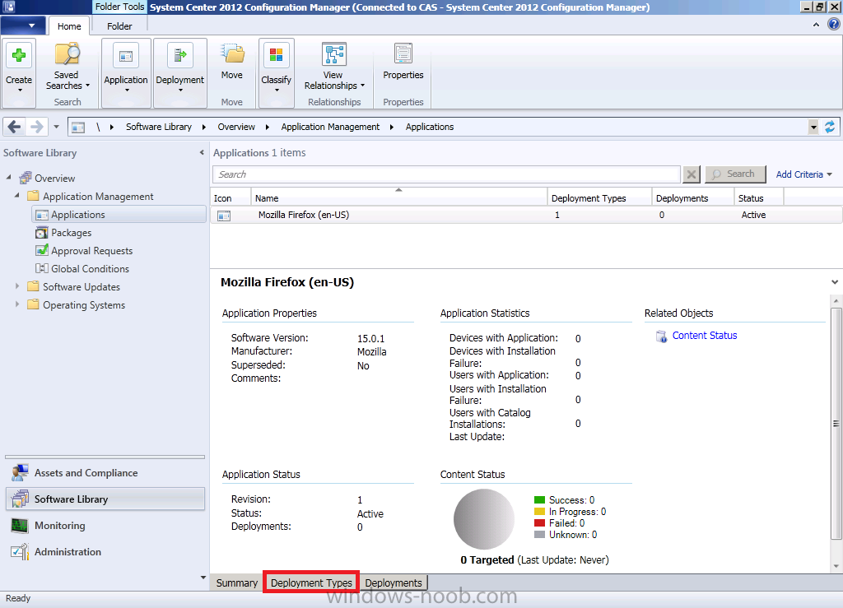Expand the Operating Systems tree node
Image resolution: width=843 pixels, height=608 pixels.
click(16, 304)
